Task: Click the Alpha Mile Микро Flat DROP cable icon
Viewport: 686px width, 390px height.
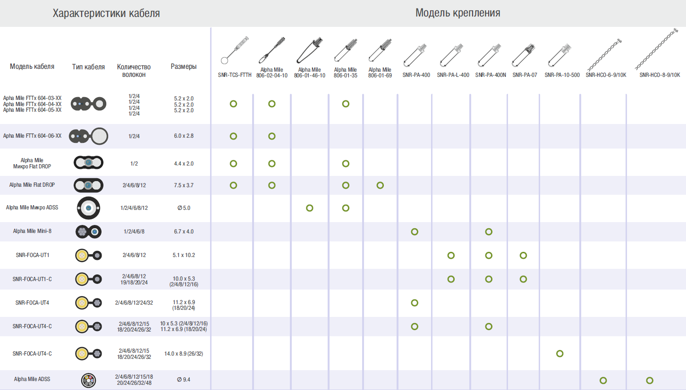Action: [88, 163]
